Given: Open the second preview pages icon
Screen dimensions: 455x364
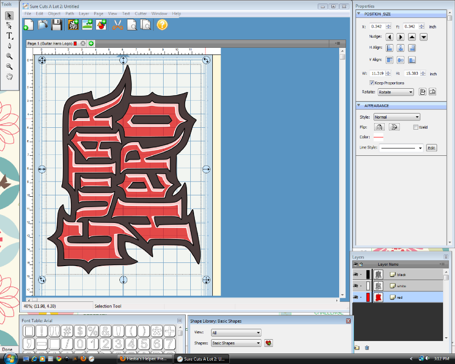Looking at the screenshot, I should pos(146,25).
